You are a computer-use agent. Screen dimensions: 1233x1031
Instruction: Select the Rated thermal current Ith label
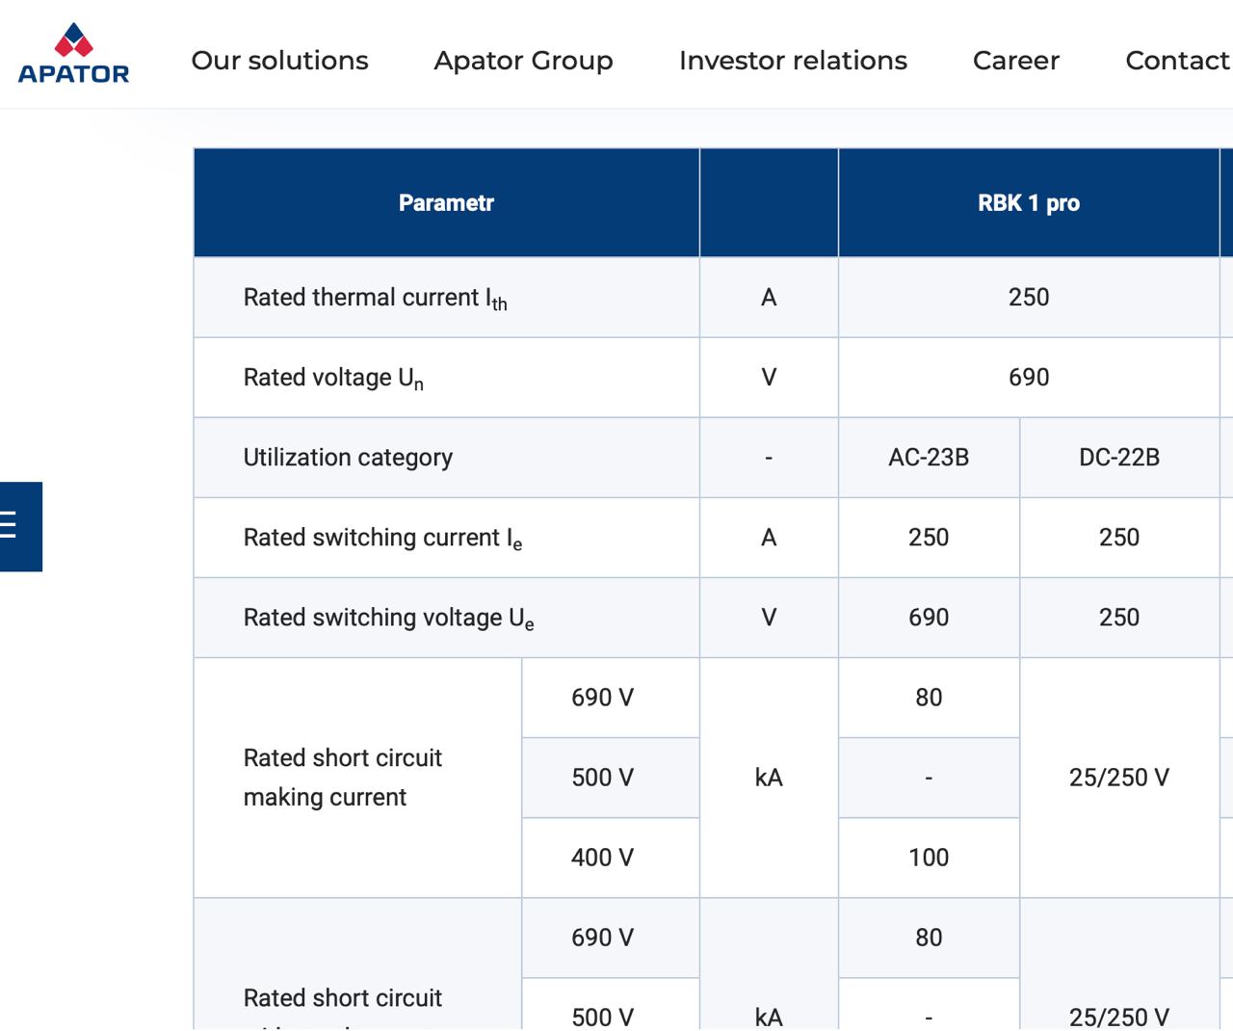click(x=376, y=298)
